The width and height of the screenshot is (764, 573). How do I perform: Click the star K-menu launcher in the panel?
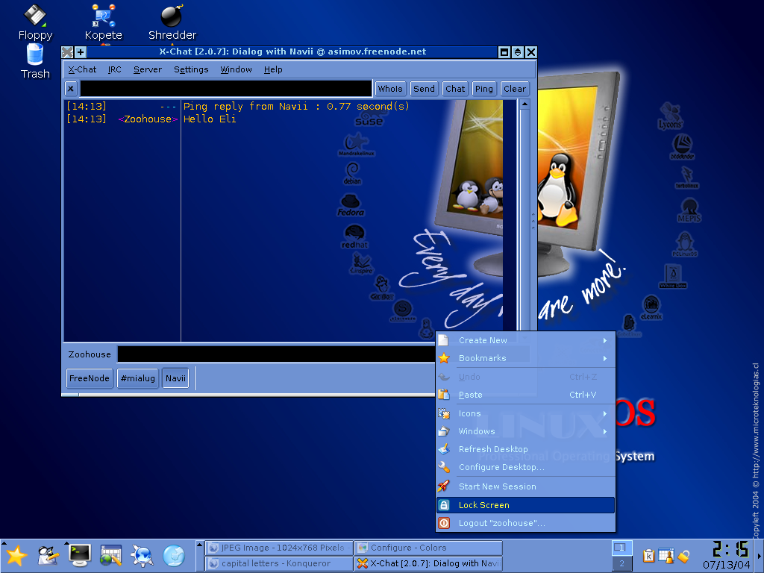click(16, 555)
